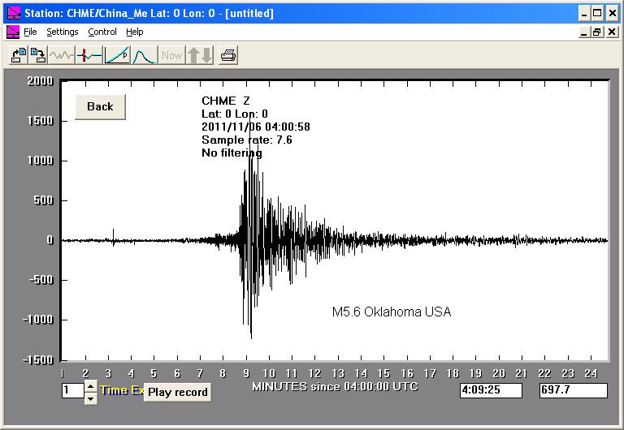Image resolution: width=624 pixels, height=430 pixels.
Task: Open the Control menu
Action: coord(102,32)
